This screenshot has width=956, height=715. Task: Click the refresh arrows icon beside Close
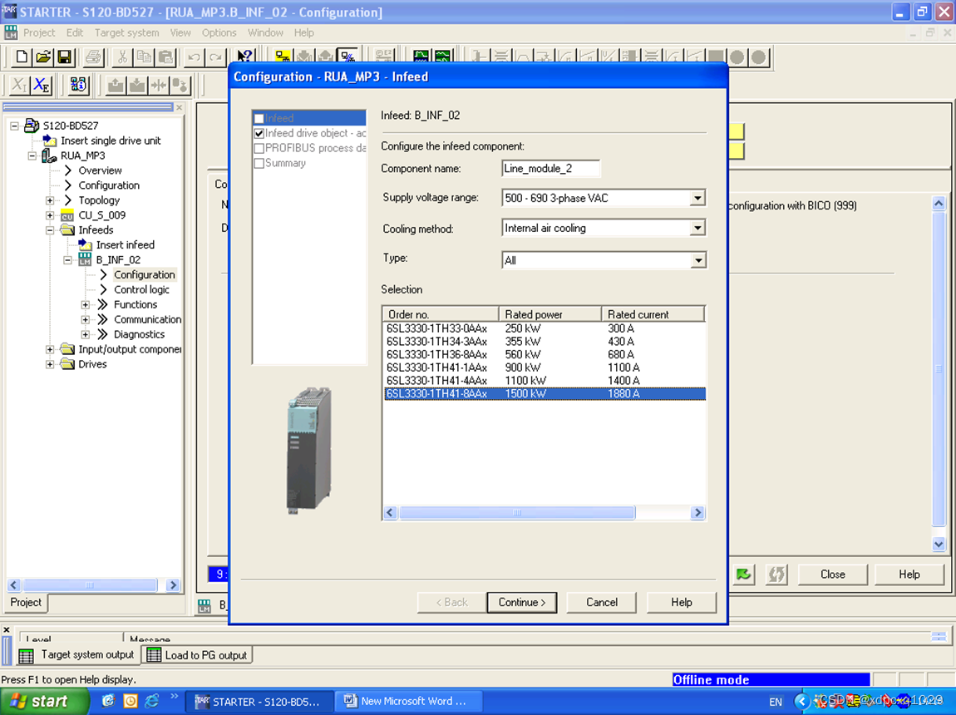click(776, 574)
